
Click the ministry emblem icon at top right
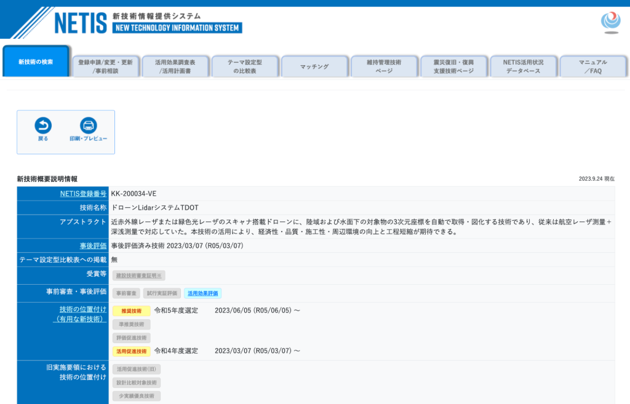coord(611,22)
